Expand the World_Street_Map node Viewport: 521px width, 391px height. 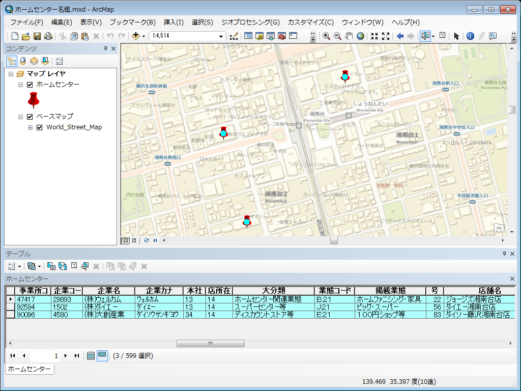pos(30,127)
